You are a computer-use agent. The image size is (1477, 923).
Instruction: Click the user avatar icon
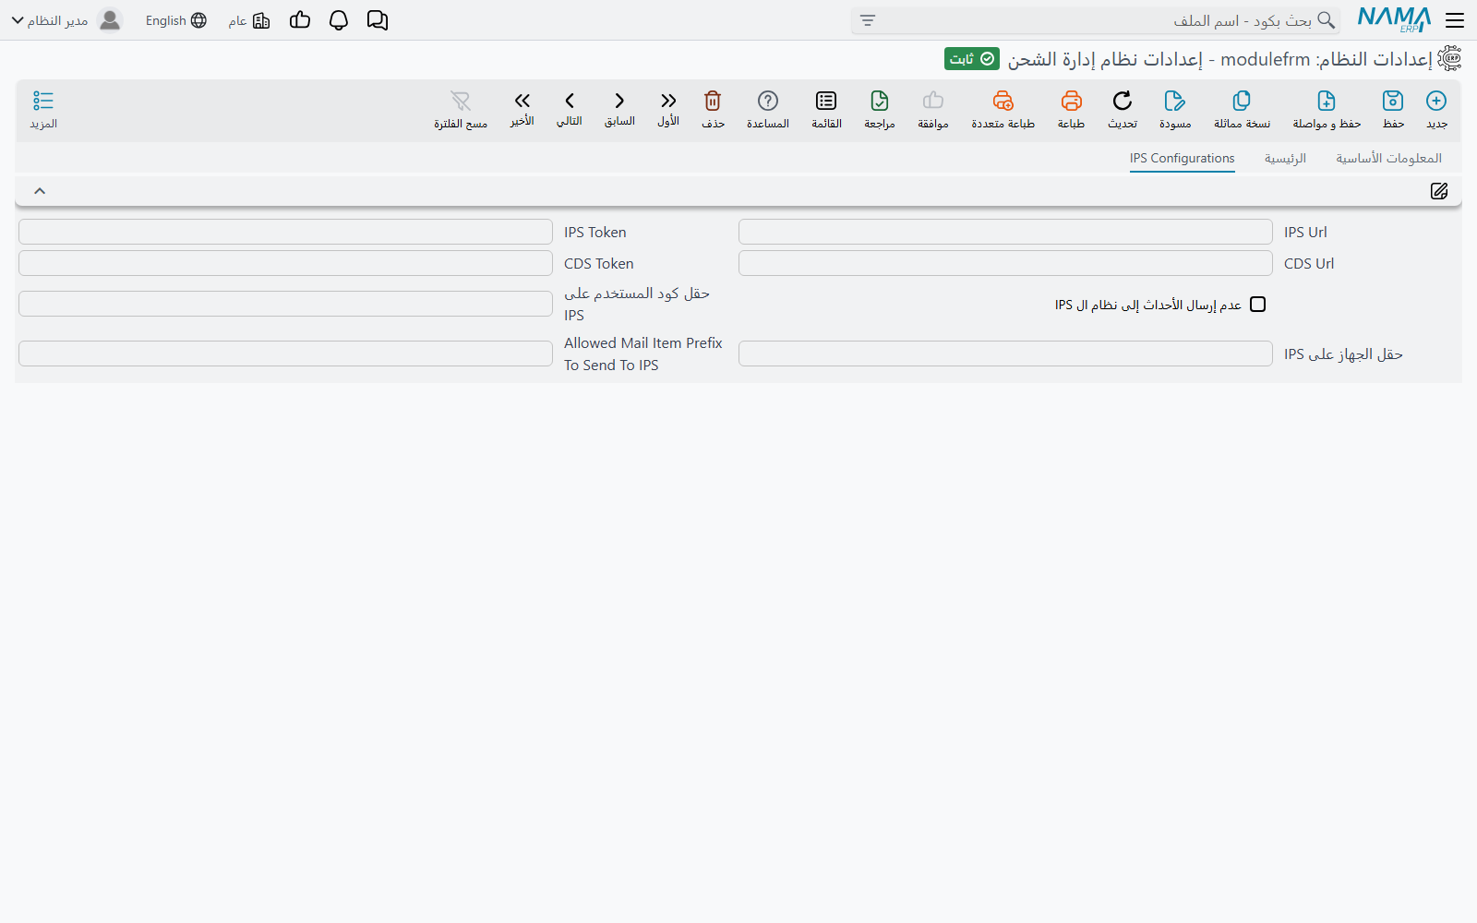pyautogui.click(x=110, y=20)
